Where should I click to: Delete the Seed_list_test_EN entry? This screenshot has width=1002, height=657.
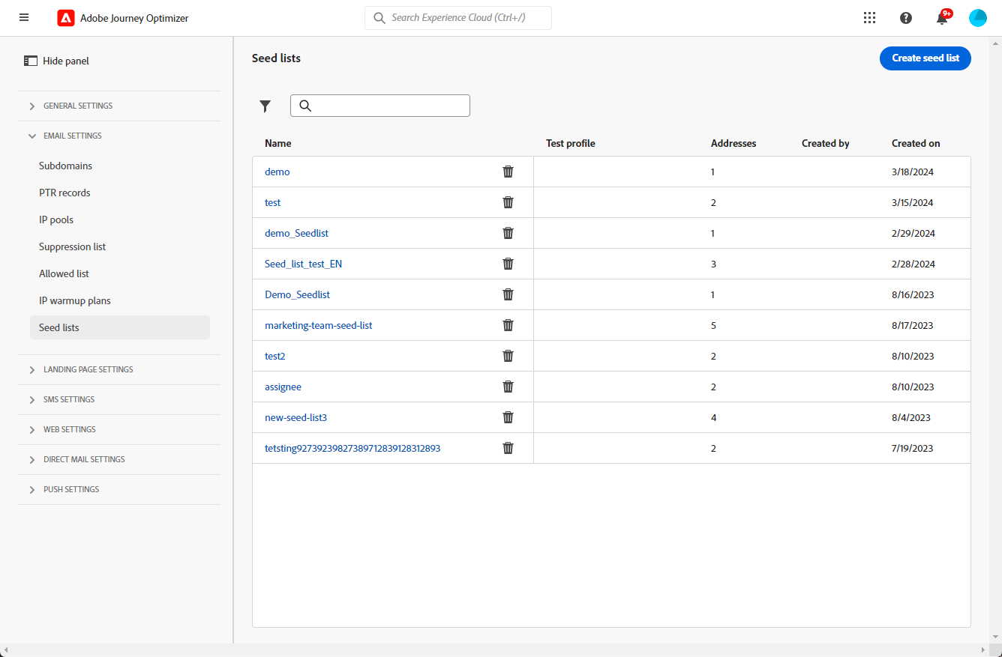[x=508, y=264]
